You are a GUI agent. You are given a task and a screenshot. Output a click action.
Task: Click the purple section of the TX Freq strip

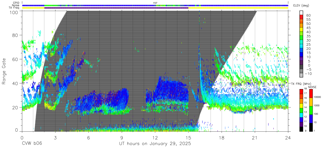point(116,8)
